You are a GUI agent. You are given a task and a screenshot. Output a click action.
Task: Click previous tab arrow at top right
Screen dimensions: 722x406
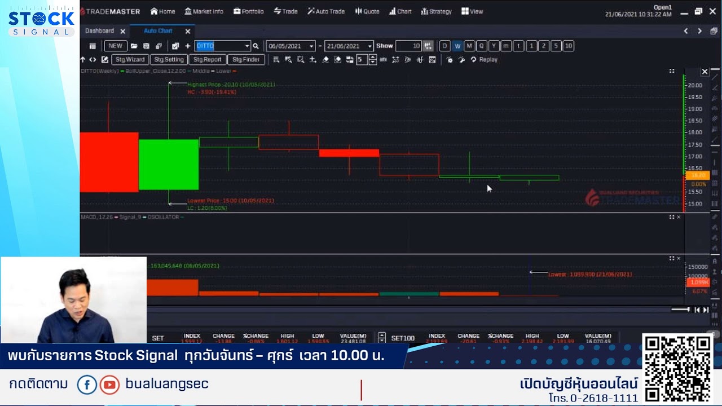coord(686,31)
